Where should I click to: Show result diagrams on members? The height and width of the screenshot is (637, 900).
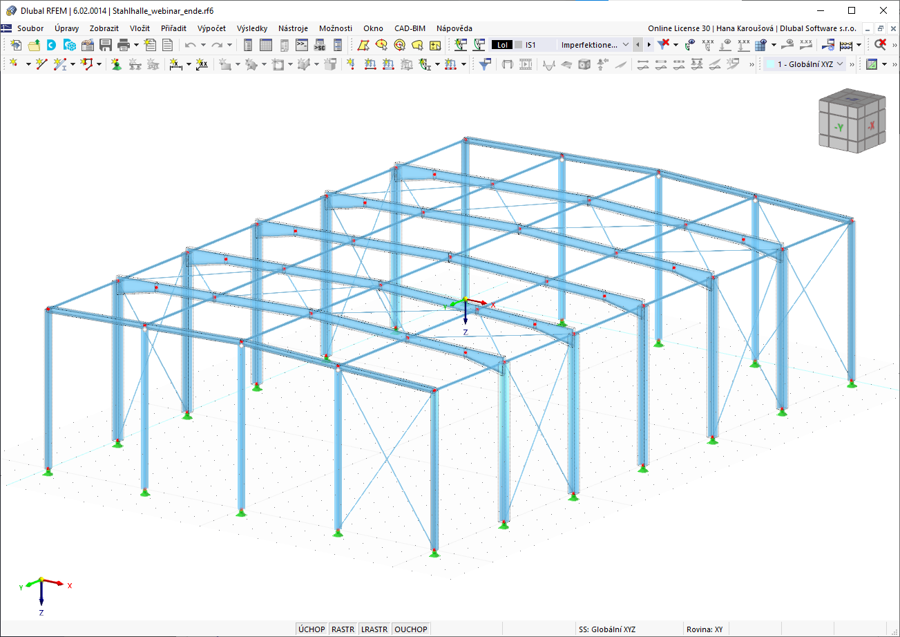click(x=548, y=64)
